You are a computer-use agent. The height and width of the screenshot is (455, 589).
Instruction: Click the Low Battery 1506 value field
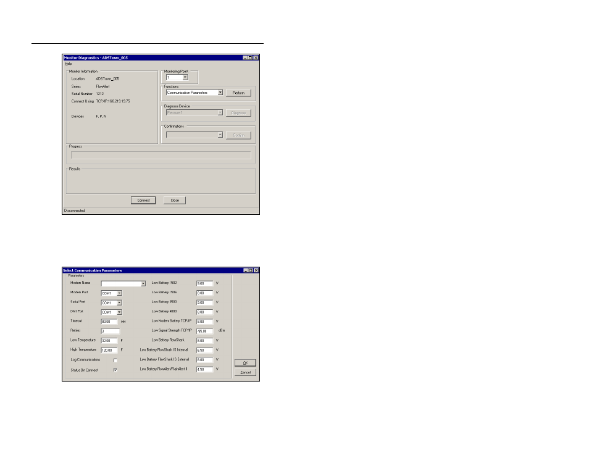point(205,293)
